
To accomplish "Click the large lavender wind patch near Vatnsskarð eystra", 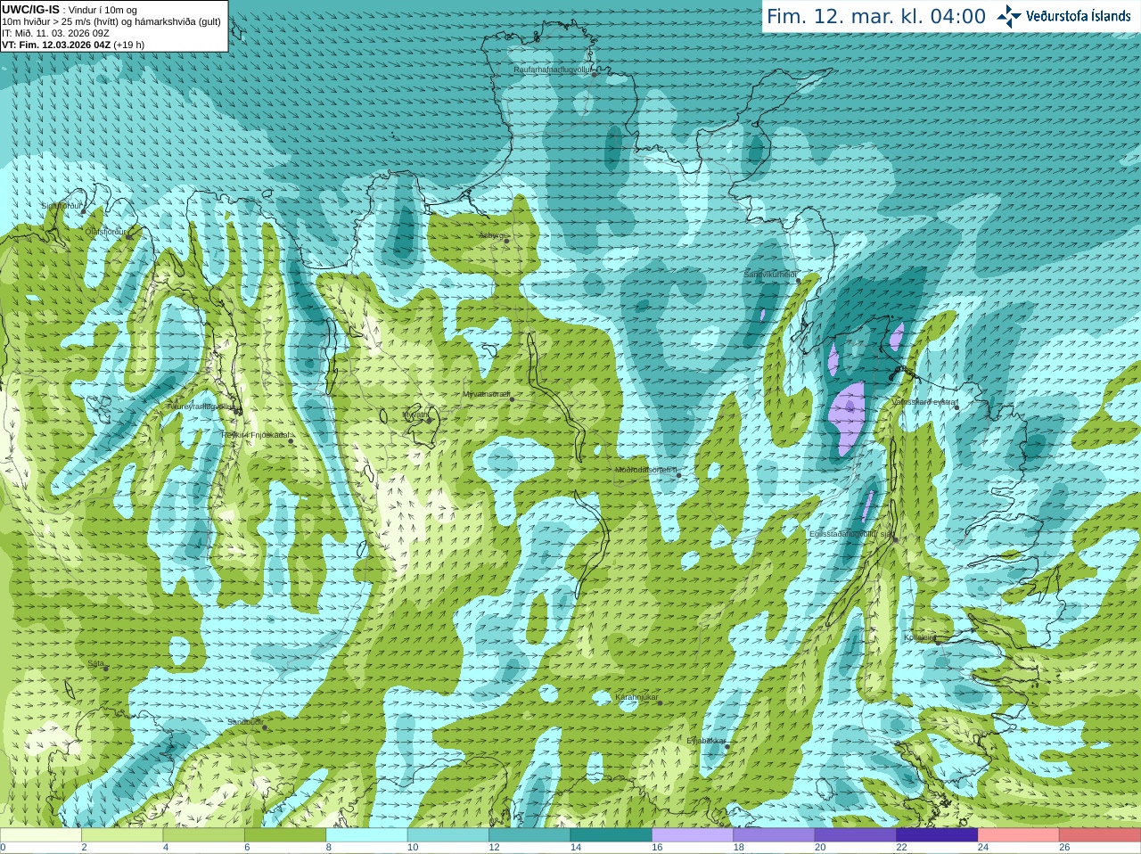I will tap(848, 419).
